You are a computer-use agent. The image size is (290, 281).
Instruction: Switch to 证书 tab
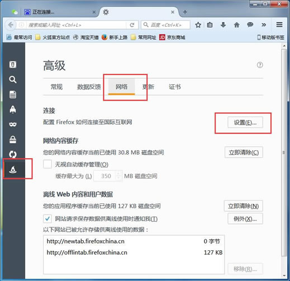pos(175,87)
